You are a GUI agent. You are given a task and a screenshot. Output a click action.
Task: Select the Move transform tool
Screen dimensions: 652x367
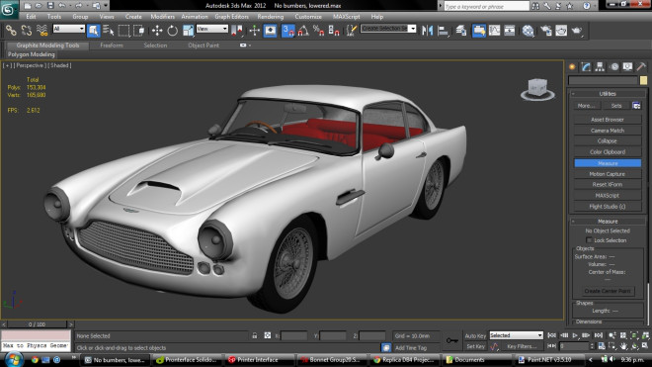(157, 31)
